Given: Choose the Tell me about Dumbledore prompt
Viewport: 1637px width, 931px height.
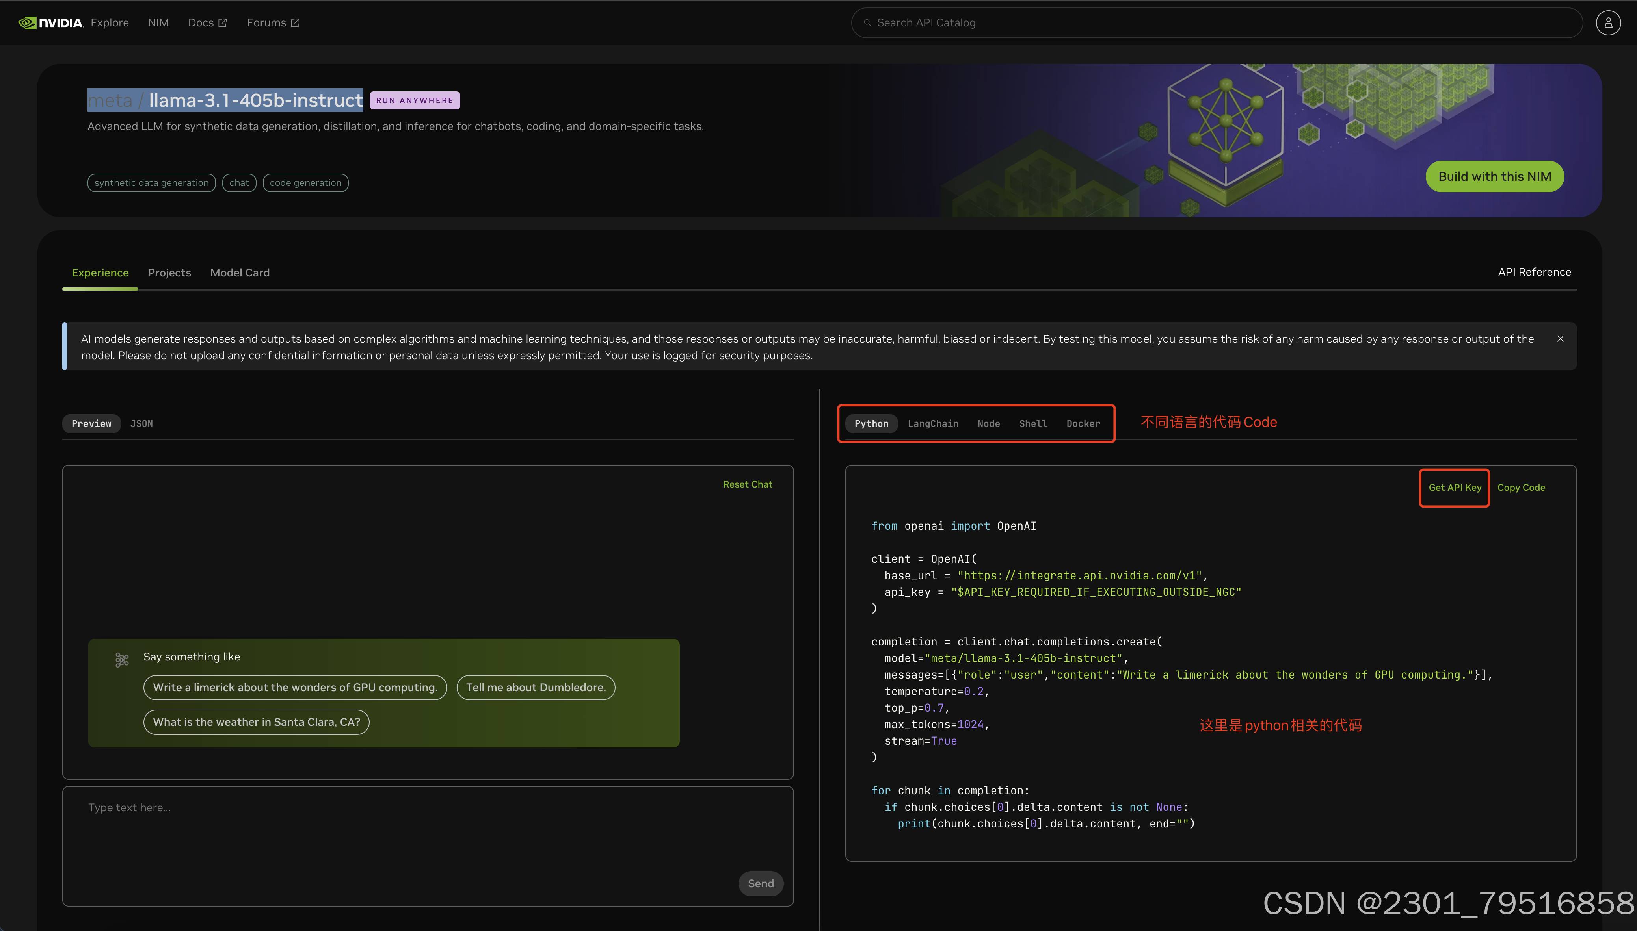Looking at the screenshot, I should coord(536,688).
